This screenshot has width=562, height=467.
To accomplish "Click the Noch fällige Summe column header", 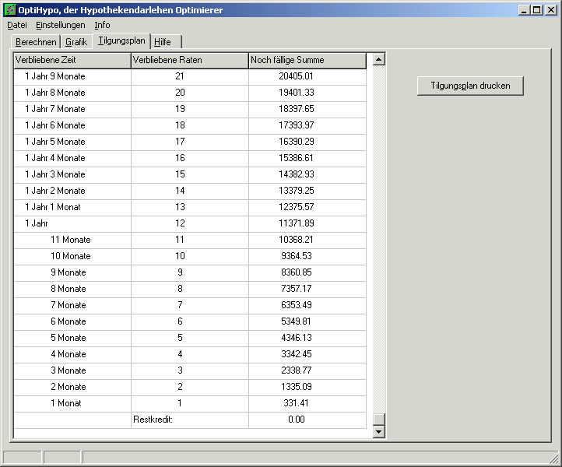I will click(307, 60).
